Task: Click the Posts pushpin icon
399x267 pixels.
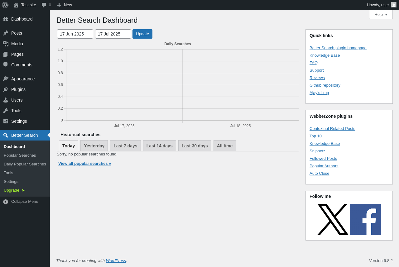Action: [6, 33]
